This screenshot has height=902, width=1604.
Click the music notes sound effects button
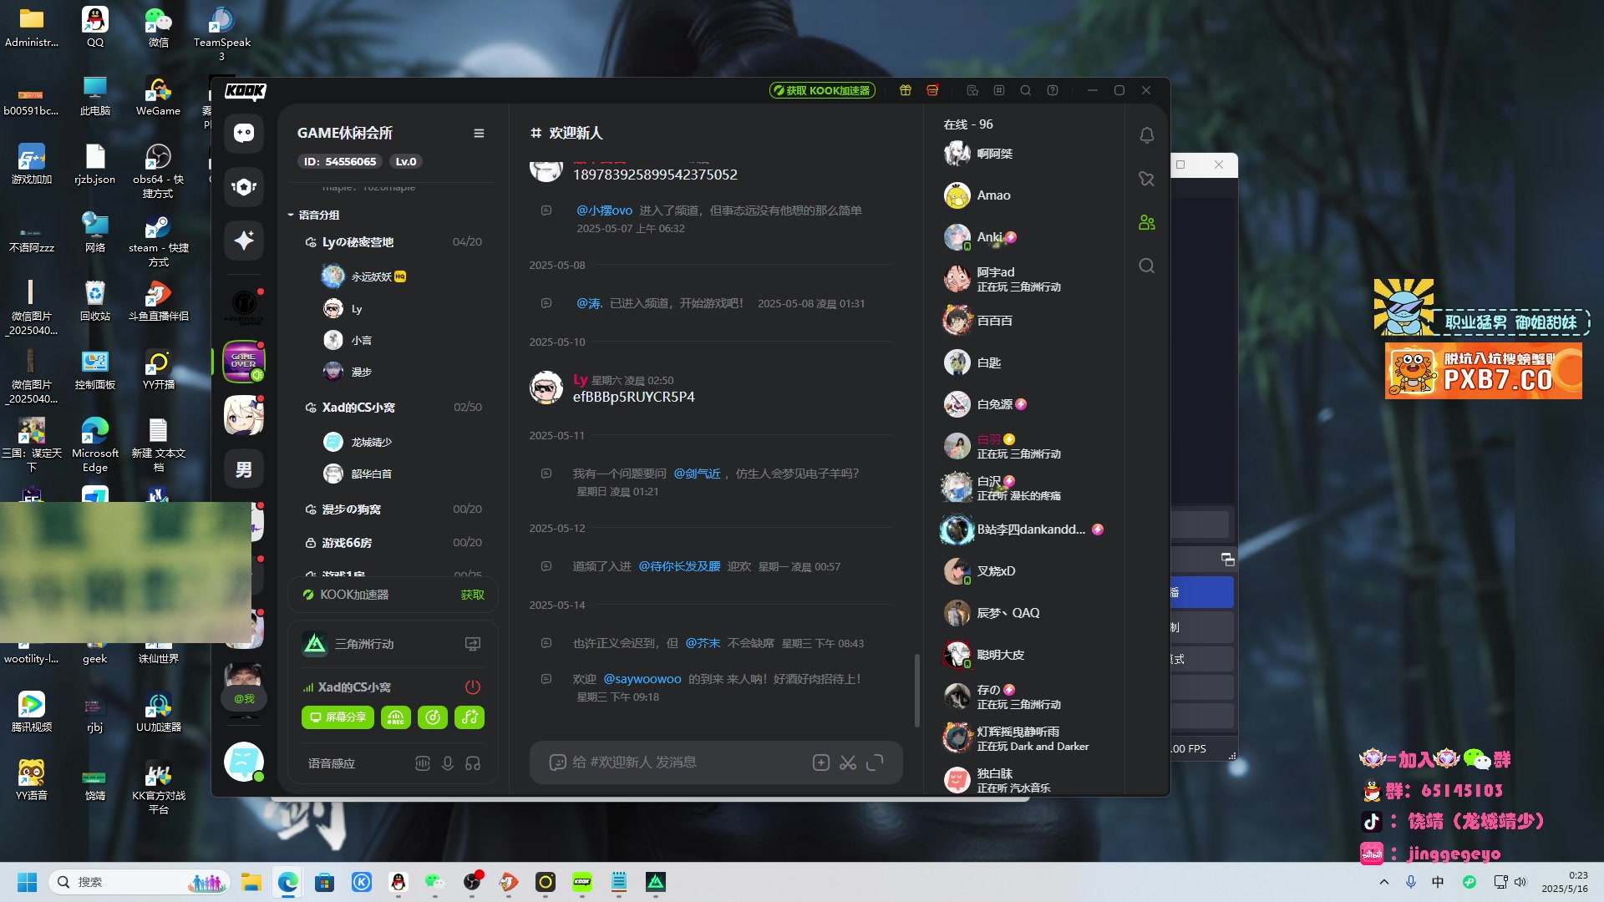tap(470, 717)
